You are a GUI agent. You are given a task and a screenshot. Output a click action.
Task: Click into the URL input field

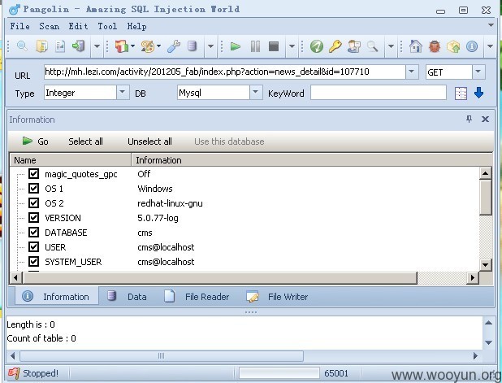pos(224,72)
